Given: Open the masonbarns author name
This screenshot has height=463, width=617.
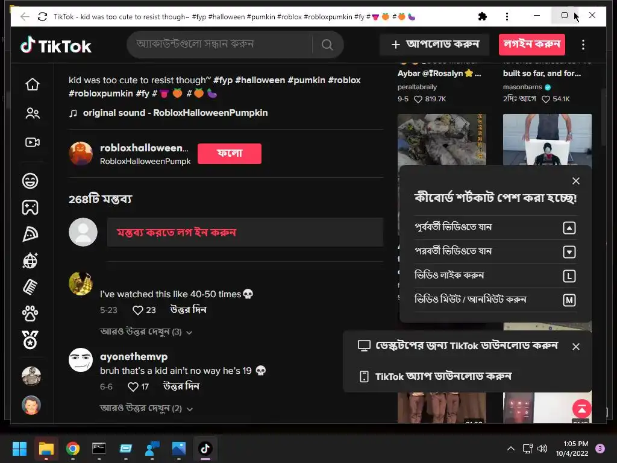Looking at the screenshot, I should point(522,87).
